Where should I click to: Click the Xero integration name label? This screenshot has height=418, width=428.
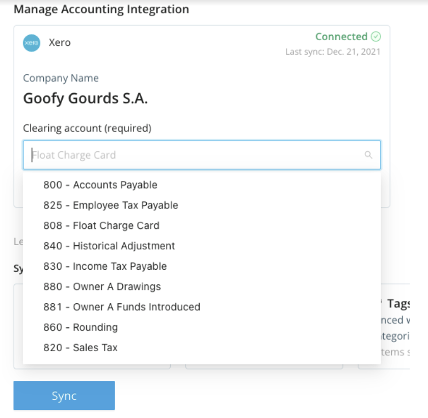point(60,43)
